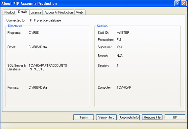Click the 'Directories' group heading

pos(15,26)
